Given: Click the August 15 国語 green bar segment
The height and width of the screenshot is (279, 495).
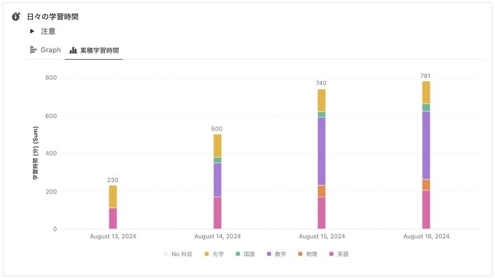Looking at the screenshot, I should (321, 114).
